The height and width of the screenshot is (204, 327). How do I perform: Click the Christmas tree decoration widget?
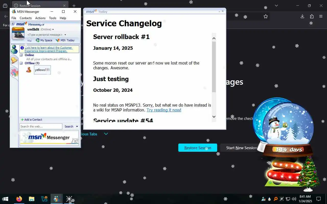[x=308, y=173]
